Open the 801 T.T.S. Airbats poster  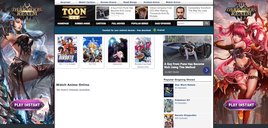[67, 49]
